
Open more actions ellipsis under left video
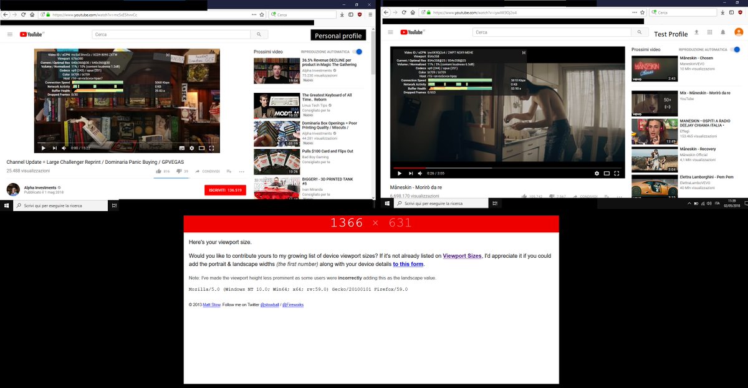click(x=241, y=171)
